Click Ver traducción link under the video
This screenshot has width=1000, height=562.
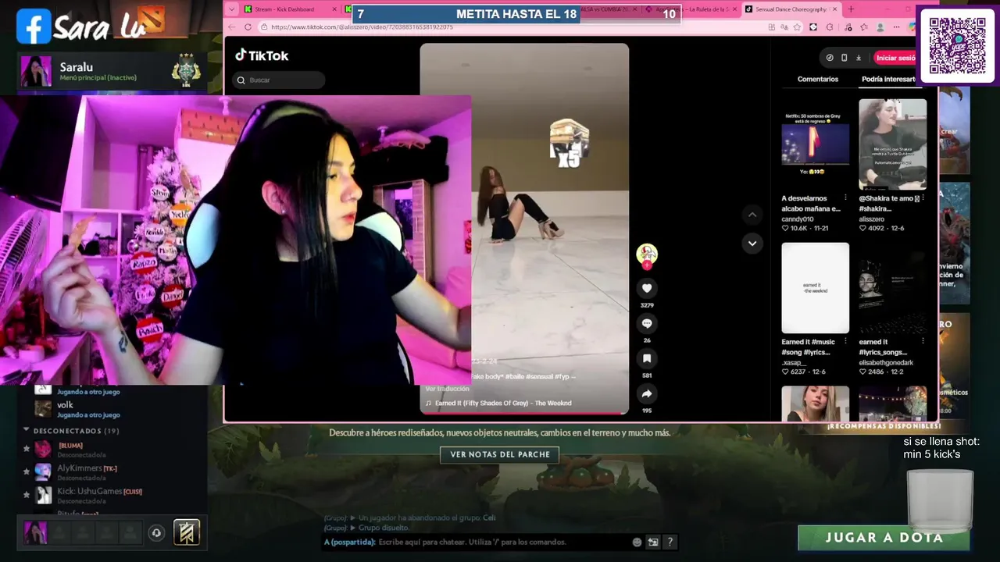[x=448, y=389]
